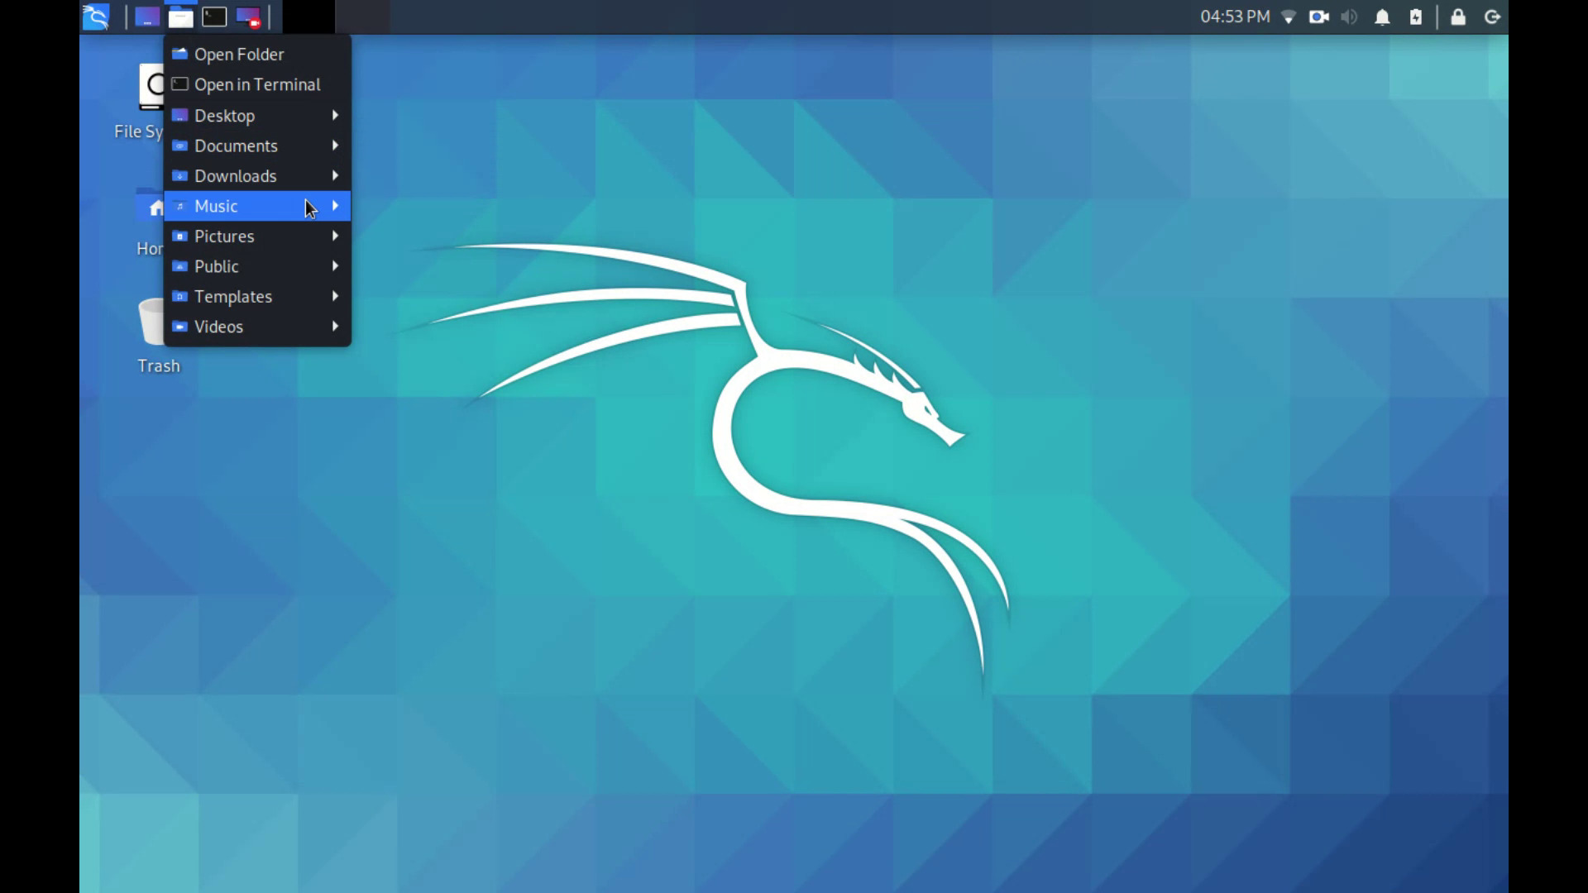Launch the file manager from the taskbar
Viewport: 1588px width, 893px height.
[x=180, y=17]
